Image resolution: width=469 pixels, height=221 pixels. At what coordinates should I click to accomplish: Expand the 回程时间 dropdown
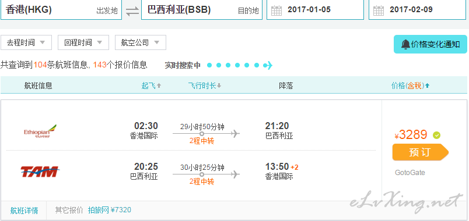click(83, 42)
